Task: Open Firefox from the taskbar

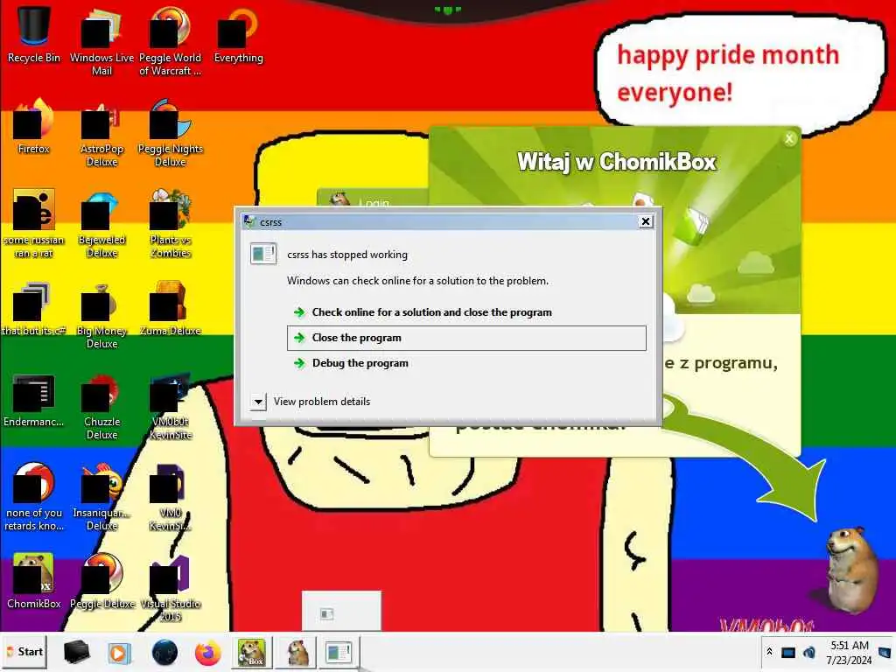Action: click(208, 653)
